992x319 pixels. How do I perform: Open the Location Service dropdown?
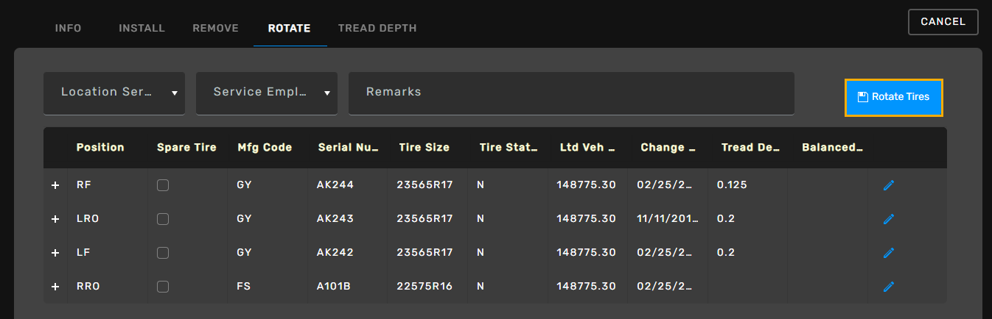[114, 93]
